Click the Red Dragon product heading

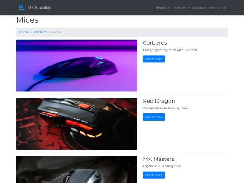[159, 101]
